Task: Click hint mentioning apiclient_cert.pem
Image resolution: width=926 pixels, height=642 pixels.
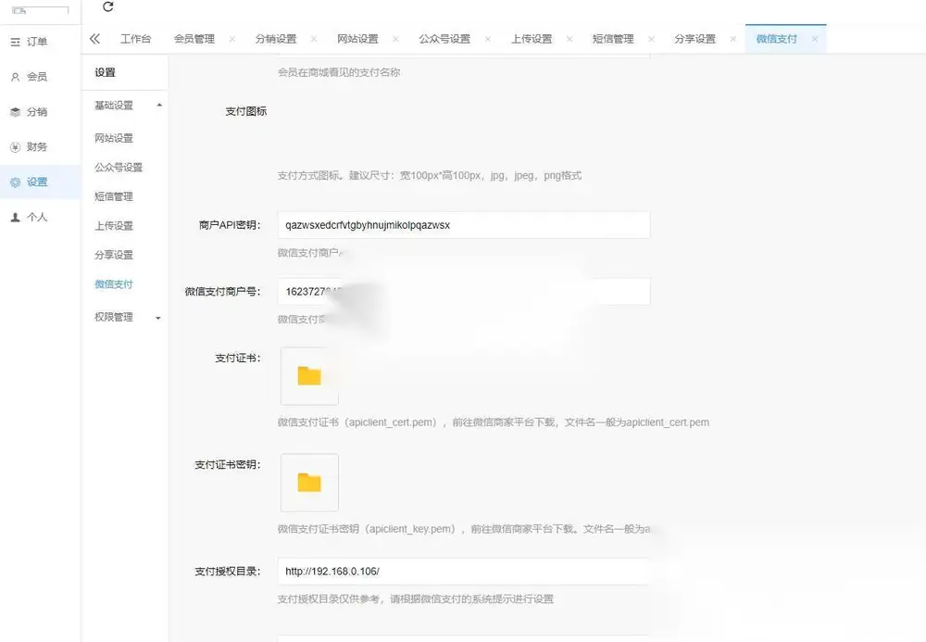Action: point(494,422)
